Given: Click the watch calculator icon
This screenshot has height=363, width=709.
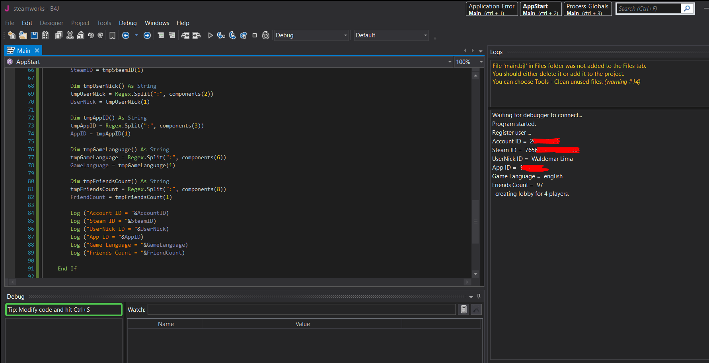Looking at the screenshot, I should pos(464,309).
